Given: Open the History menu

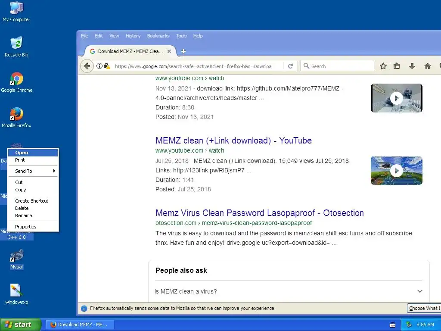Looking at the screenshot, I should click(133, 36).
